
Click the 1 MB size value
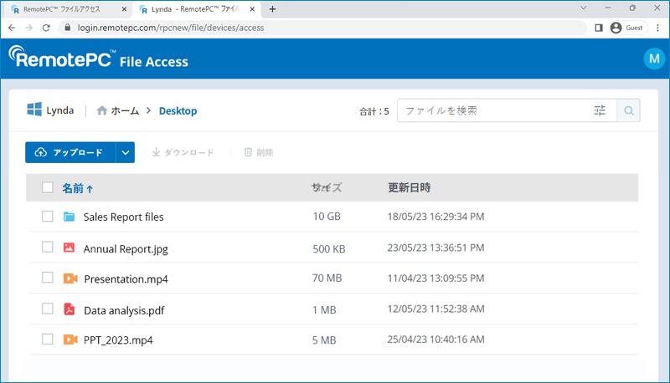click(324, 309)
